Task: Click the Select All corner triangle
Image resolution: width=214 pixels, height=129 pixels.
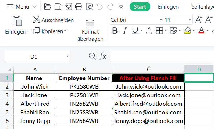Action: (x=9, y=69)
